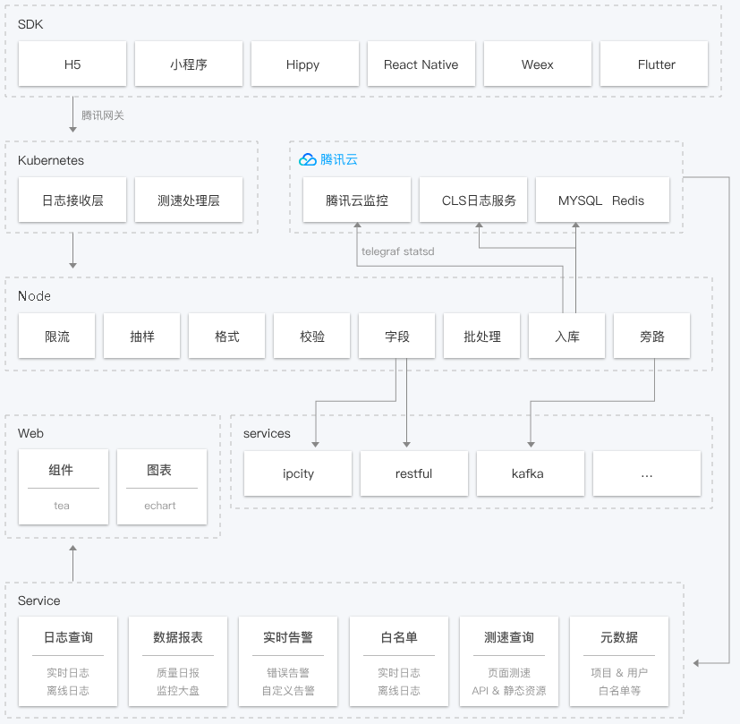
Task: Click the Kubernetes section title
Action: 51,160
